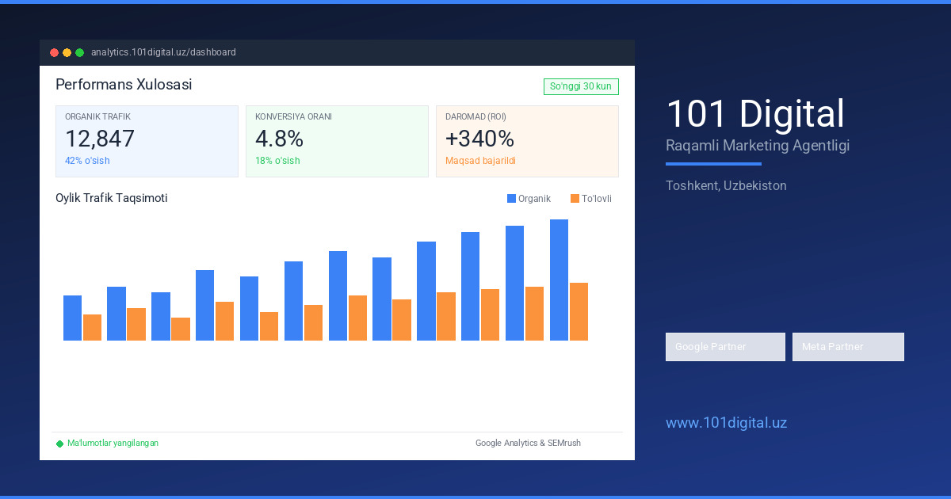This screenshot has width=951, height=499.
Task: Click the yellow minimize dot in window bar
Action: click(67, 53)
